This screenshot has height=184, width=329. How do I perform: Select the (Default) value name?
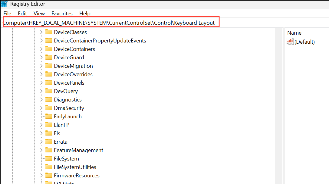tap(304, 42)
